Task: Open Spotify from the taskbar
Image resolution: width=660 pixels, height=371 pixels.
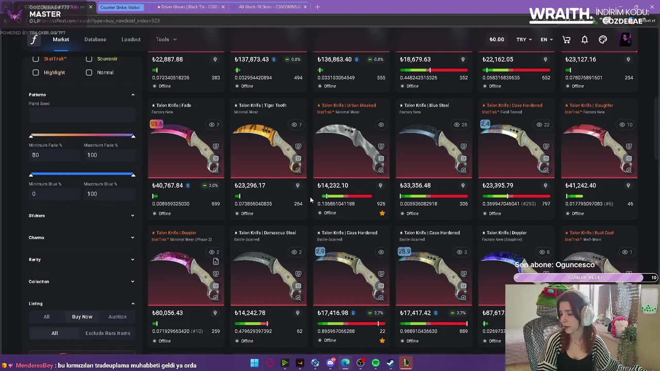Action: coord(375,363)
